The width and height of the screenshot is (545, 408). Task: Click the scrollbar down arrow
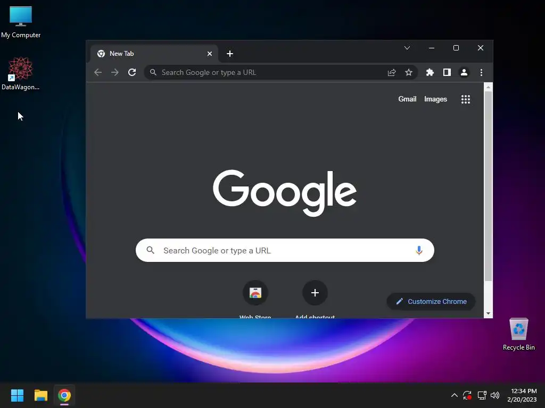click(488, 313)
